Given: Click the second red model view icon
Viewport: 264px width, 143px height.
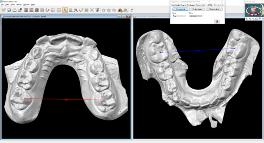Looking at the screenshot, I should 32,10.
